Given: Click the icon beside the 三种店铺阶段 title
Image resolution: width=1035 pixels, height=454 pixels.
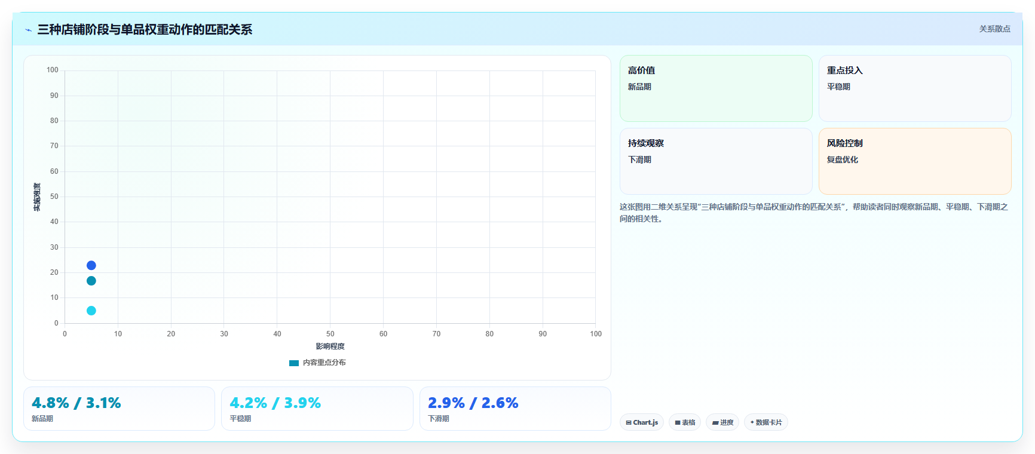Looking at the screenshot, I should point(29,30).
